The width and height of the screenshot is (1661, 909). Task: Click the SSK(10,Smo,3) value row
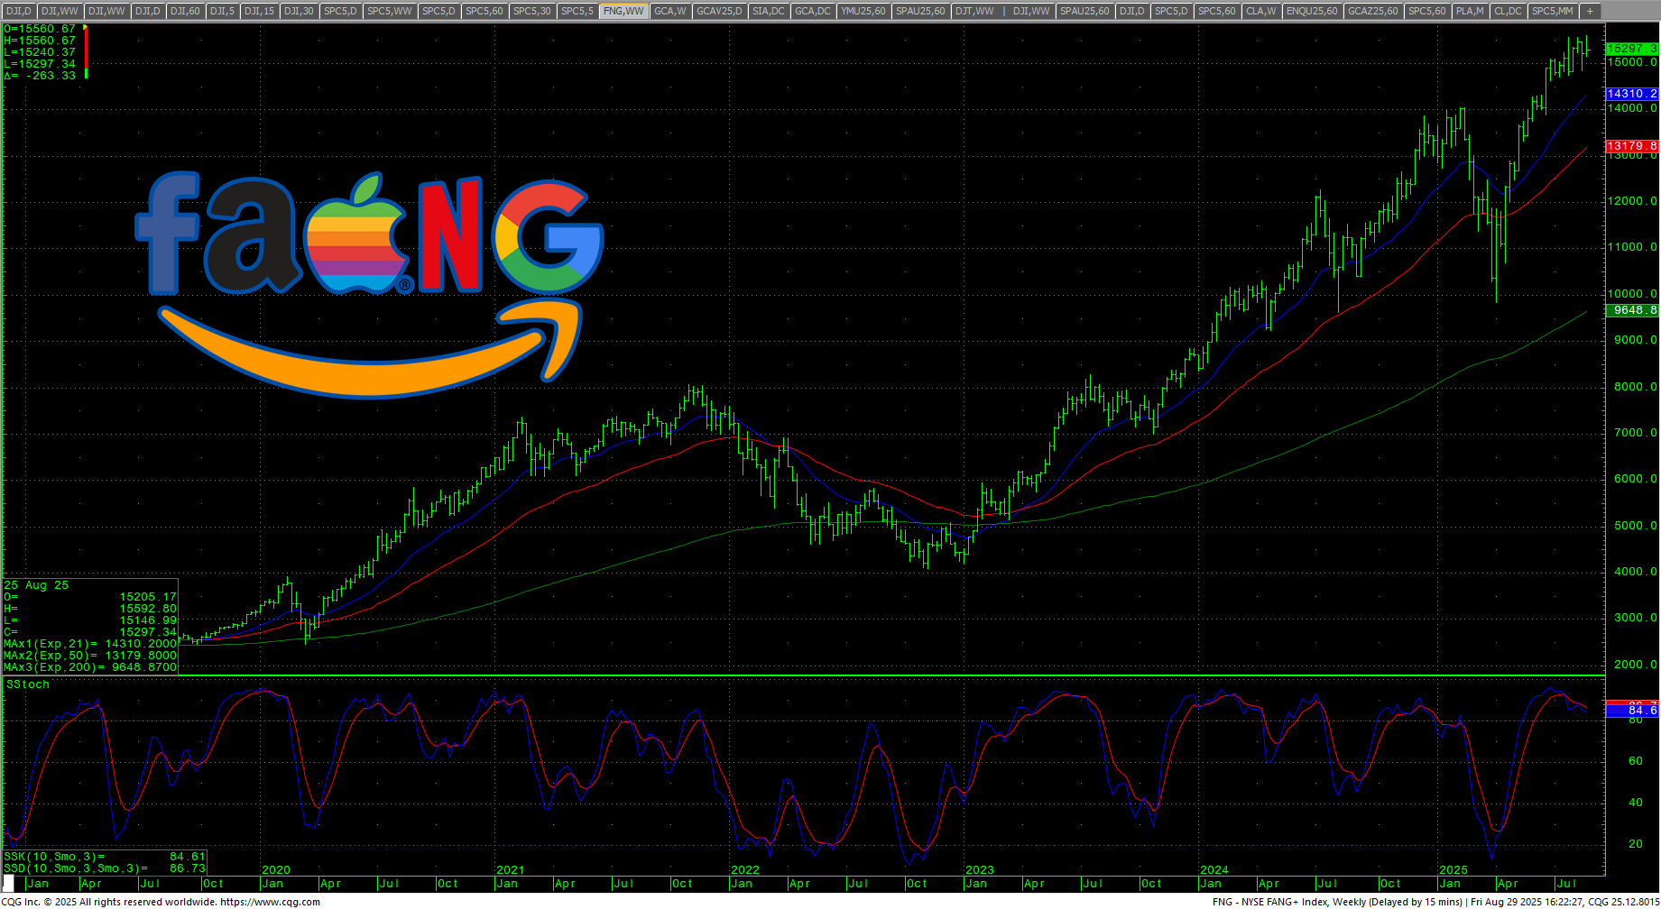coord(105,857)
